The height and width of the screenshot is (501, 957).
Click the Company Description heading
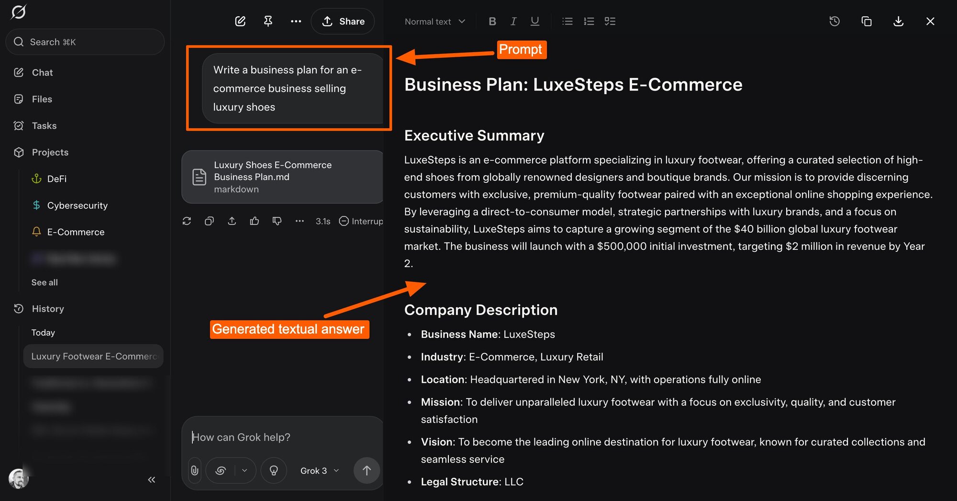(x=481, y=310)
